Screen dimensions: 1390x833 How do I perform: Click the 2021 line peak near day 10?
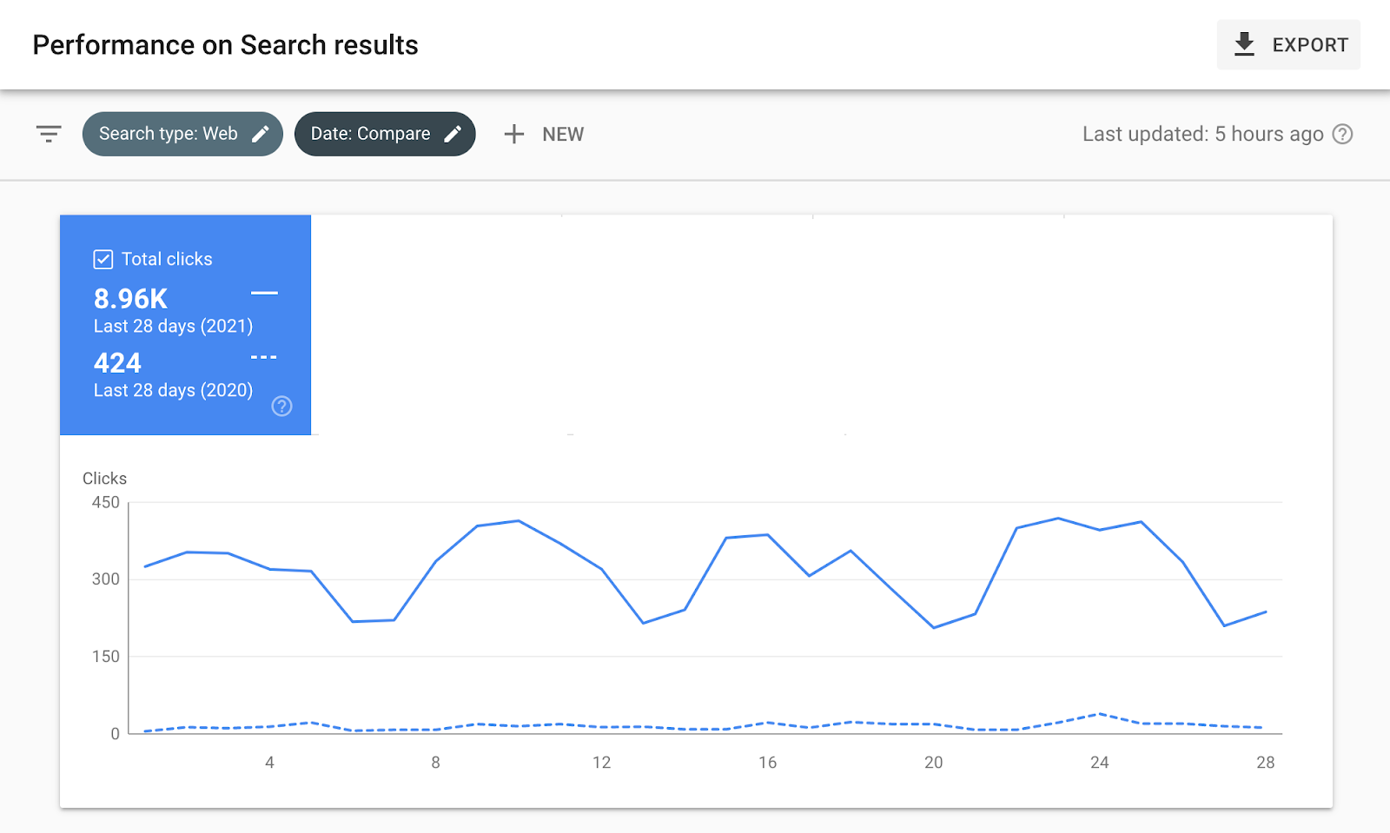pyautogui.click(x=519, y=521)
